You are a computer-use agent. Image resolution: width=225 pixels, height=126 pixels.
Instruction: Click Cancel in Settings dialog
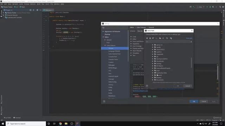click(204, 101)
